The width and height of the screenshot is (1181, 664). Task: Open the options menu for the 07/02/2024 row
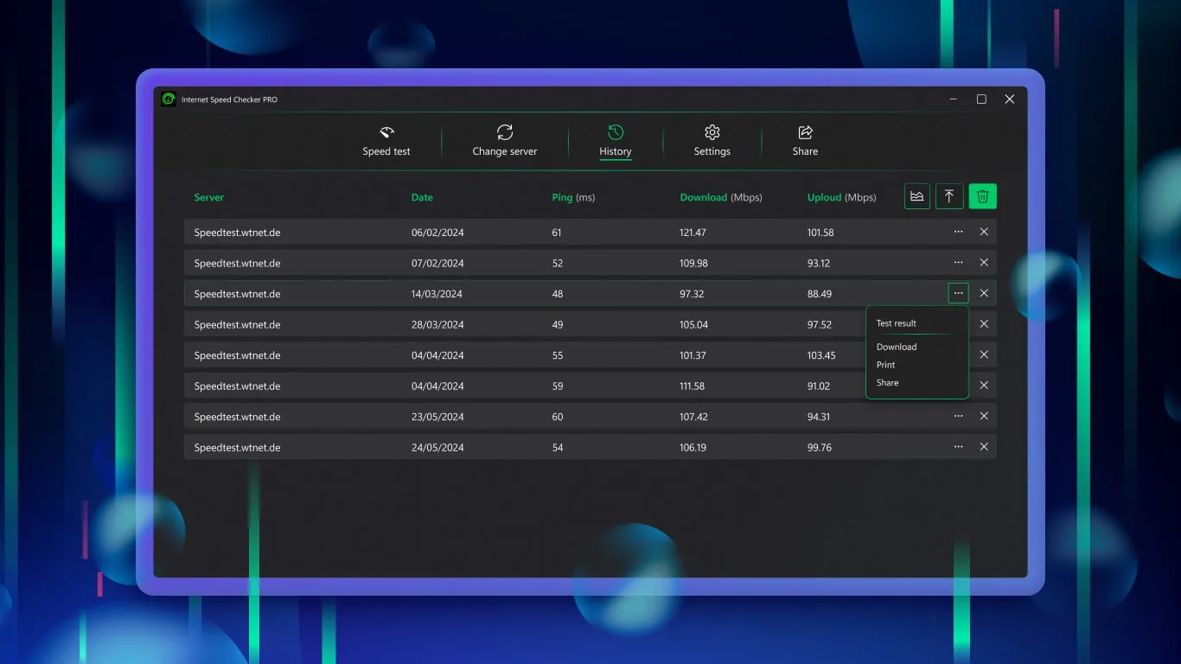pyautogui.click(x=958, y=262)
